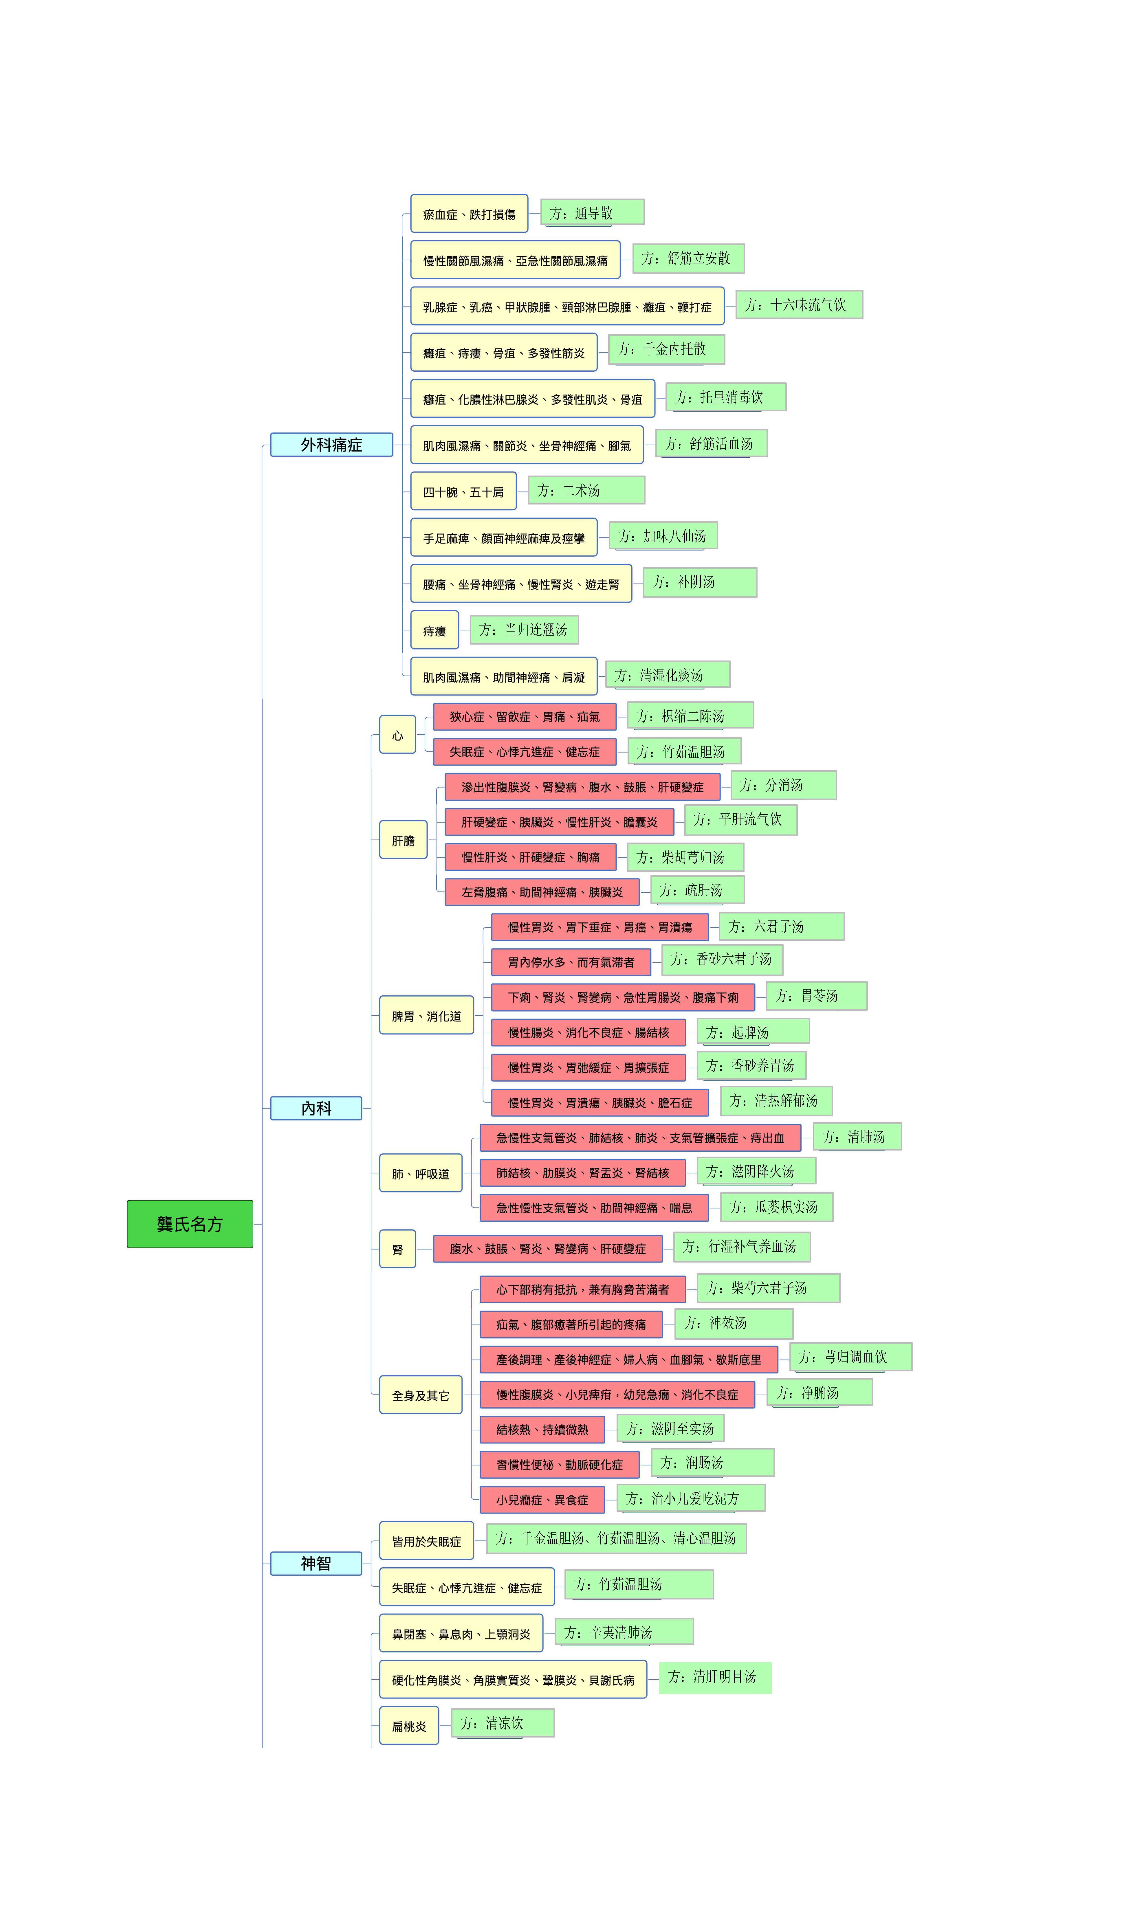The height and width of the screenshot is (1919, 1144).
Task: Click the label 方:神效汤
Action: 734,1323
